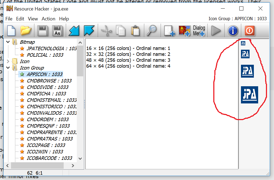274x180 pixels.
Task: Click the 48 × 48 Ordinal name: 3 line
Action: (128, 60)
